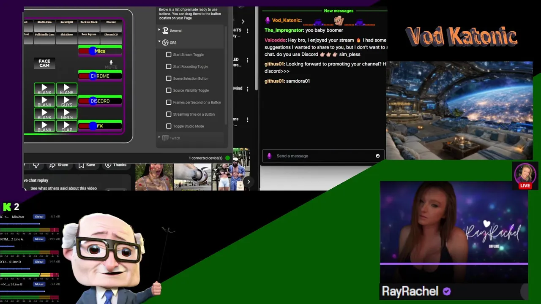This screenshot has height=304, width=541.
Task: Click the LIVE streamer avatar badge
Action: [525, 175]
